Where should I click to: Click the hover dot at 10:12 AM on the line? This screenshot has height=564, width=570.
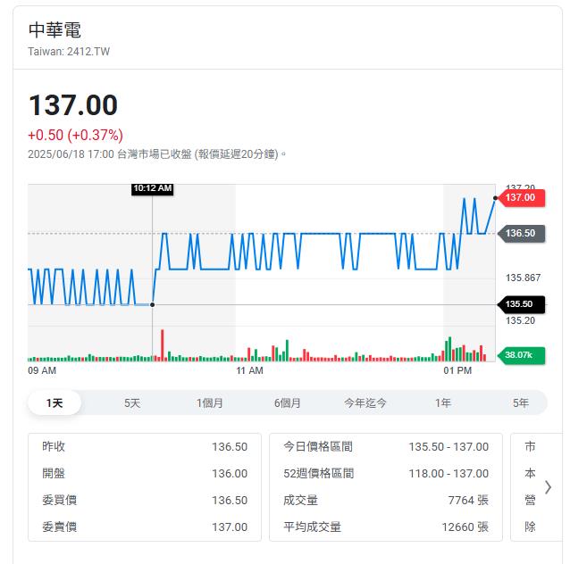pos(152,304)
